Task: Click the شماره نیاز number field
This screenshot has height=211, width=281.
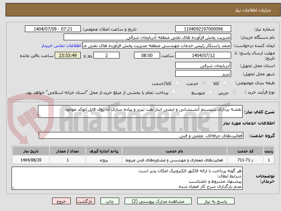Action: click(x=203, y=29)
